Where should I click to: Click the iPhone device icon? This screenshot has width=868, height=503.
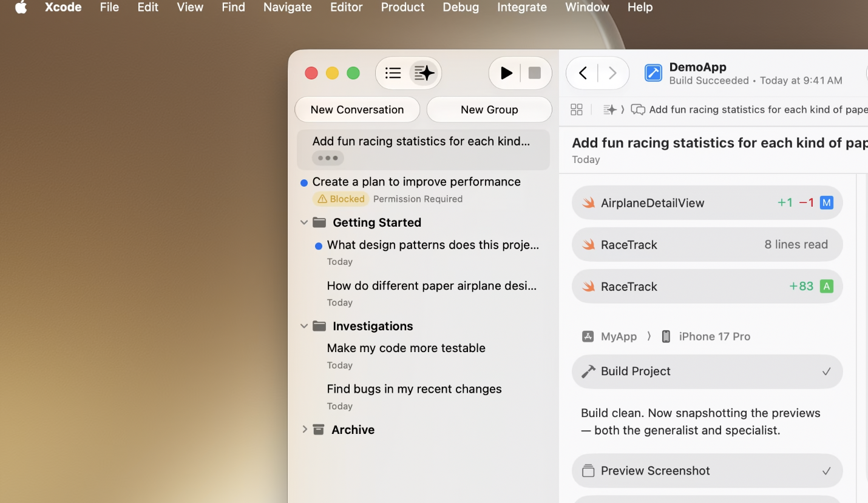(666, 336)
